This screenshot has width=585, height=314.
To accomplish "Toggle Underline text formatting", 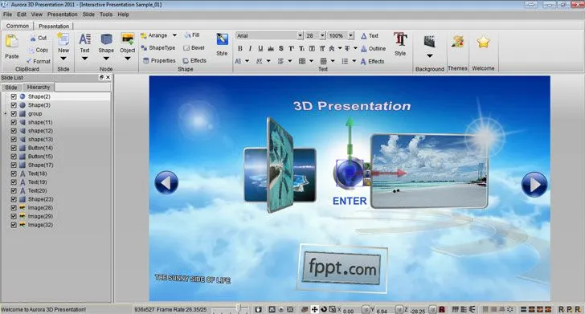I will point(260,48).
